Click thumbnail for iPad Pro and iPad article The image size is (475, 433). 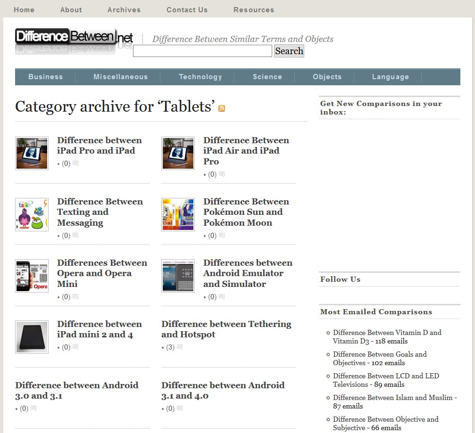tap(32, 153)
